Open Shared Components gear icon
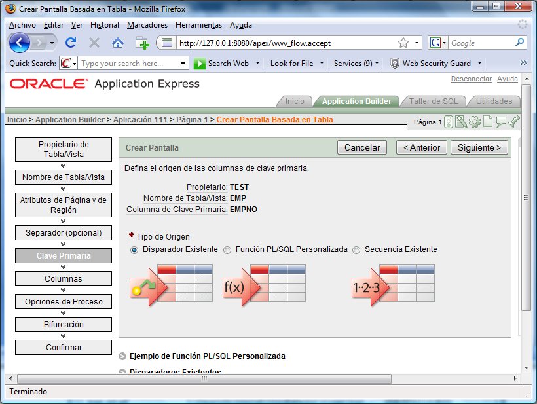 coord(474,122)
